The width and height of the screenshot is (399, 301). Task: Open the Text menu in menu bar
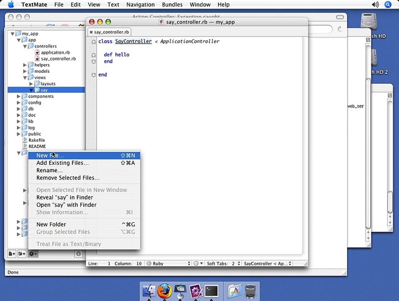tap(113, 4)
